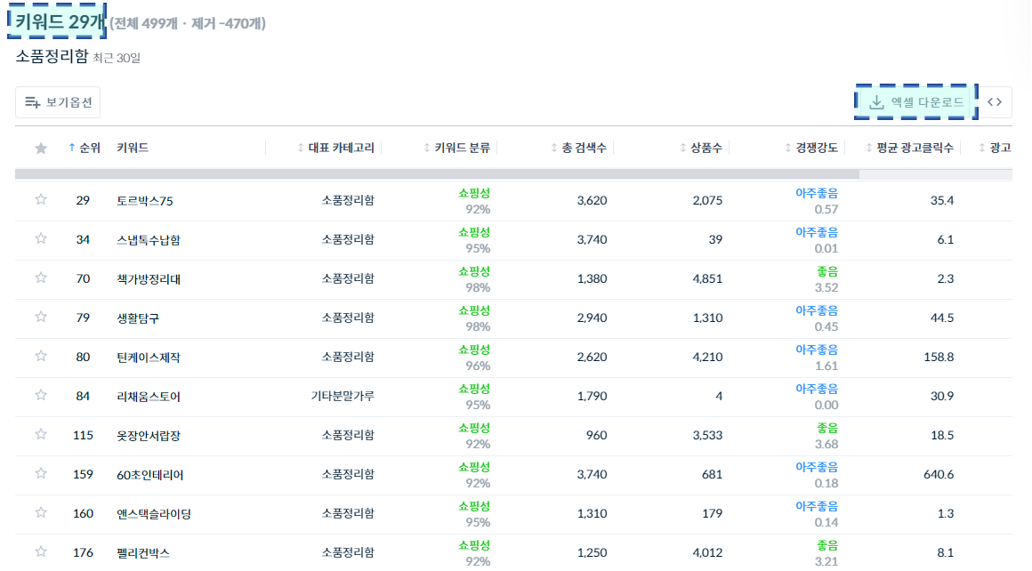Click the 소품정리함 category title
Screen dimensions: 1032x571
(x=52, y=57)
